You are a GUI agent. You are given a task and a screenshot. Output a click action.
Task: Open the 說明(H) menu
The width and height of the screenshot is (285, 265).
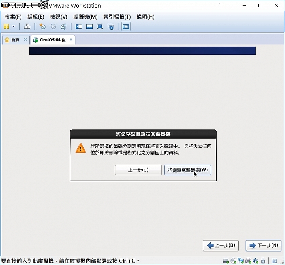click(x=146, y=17)
